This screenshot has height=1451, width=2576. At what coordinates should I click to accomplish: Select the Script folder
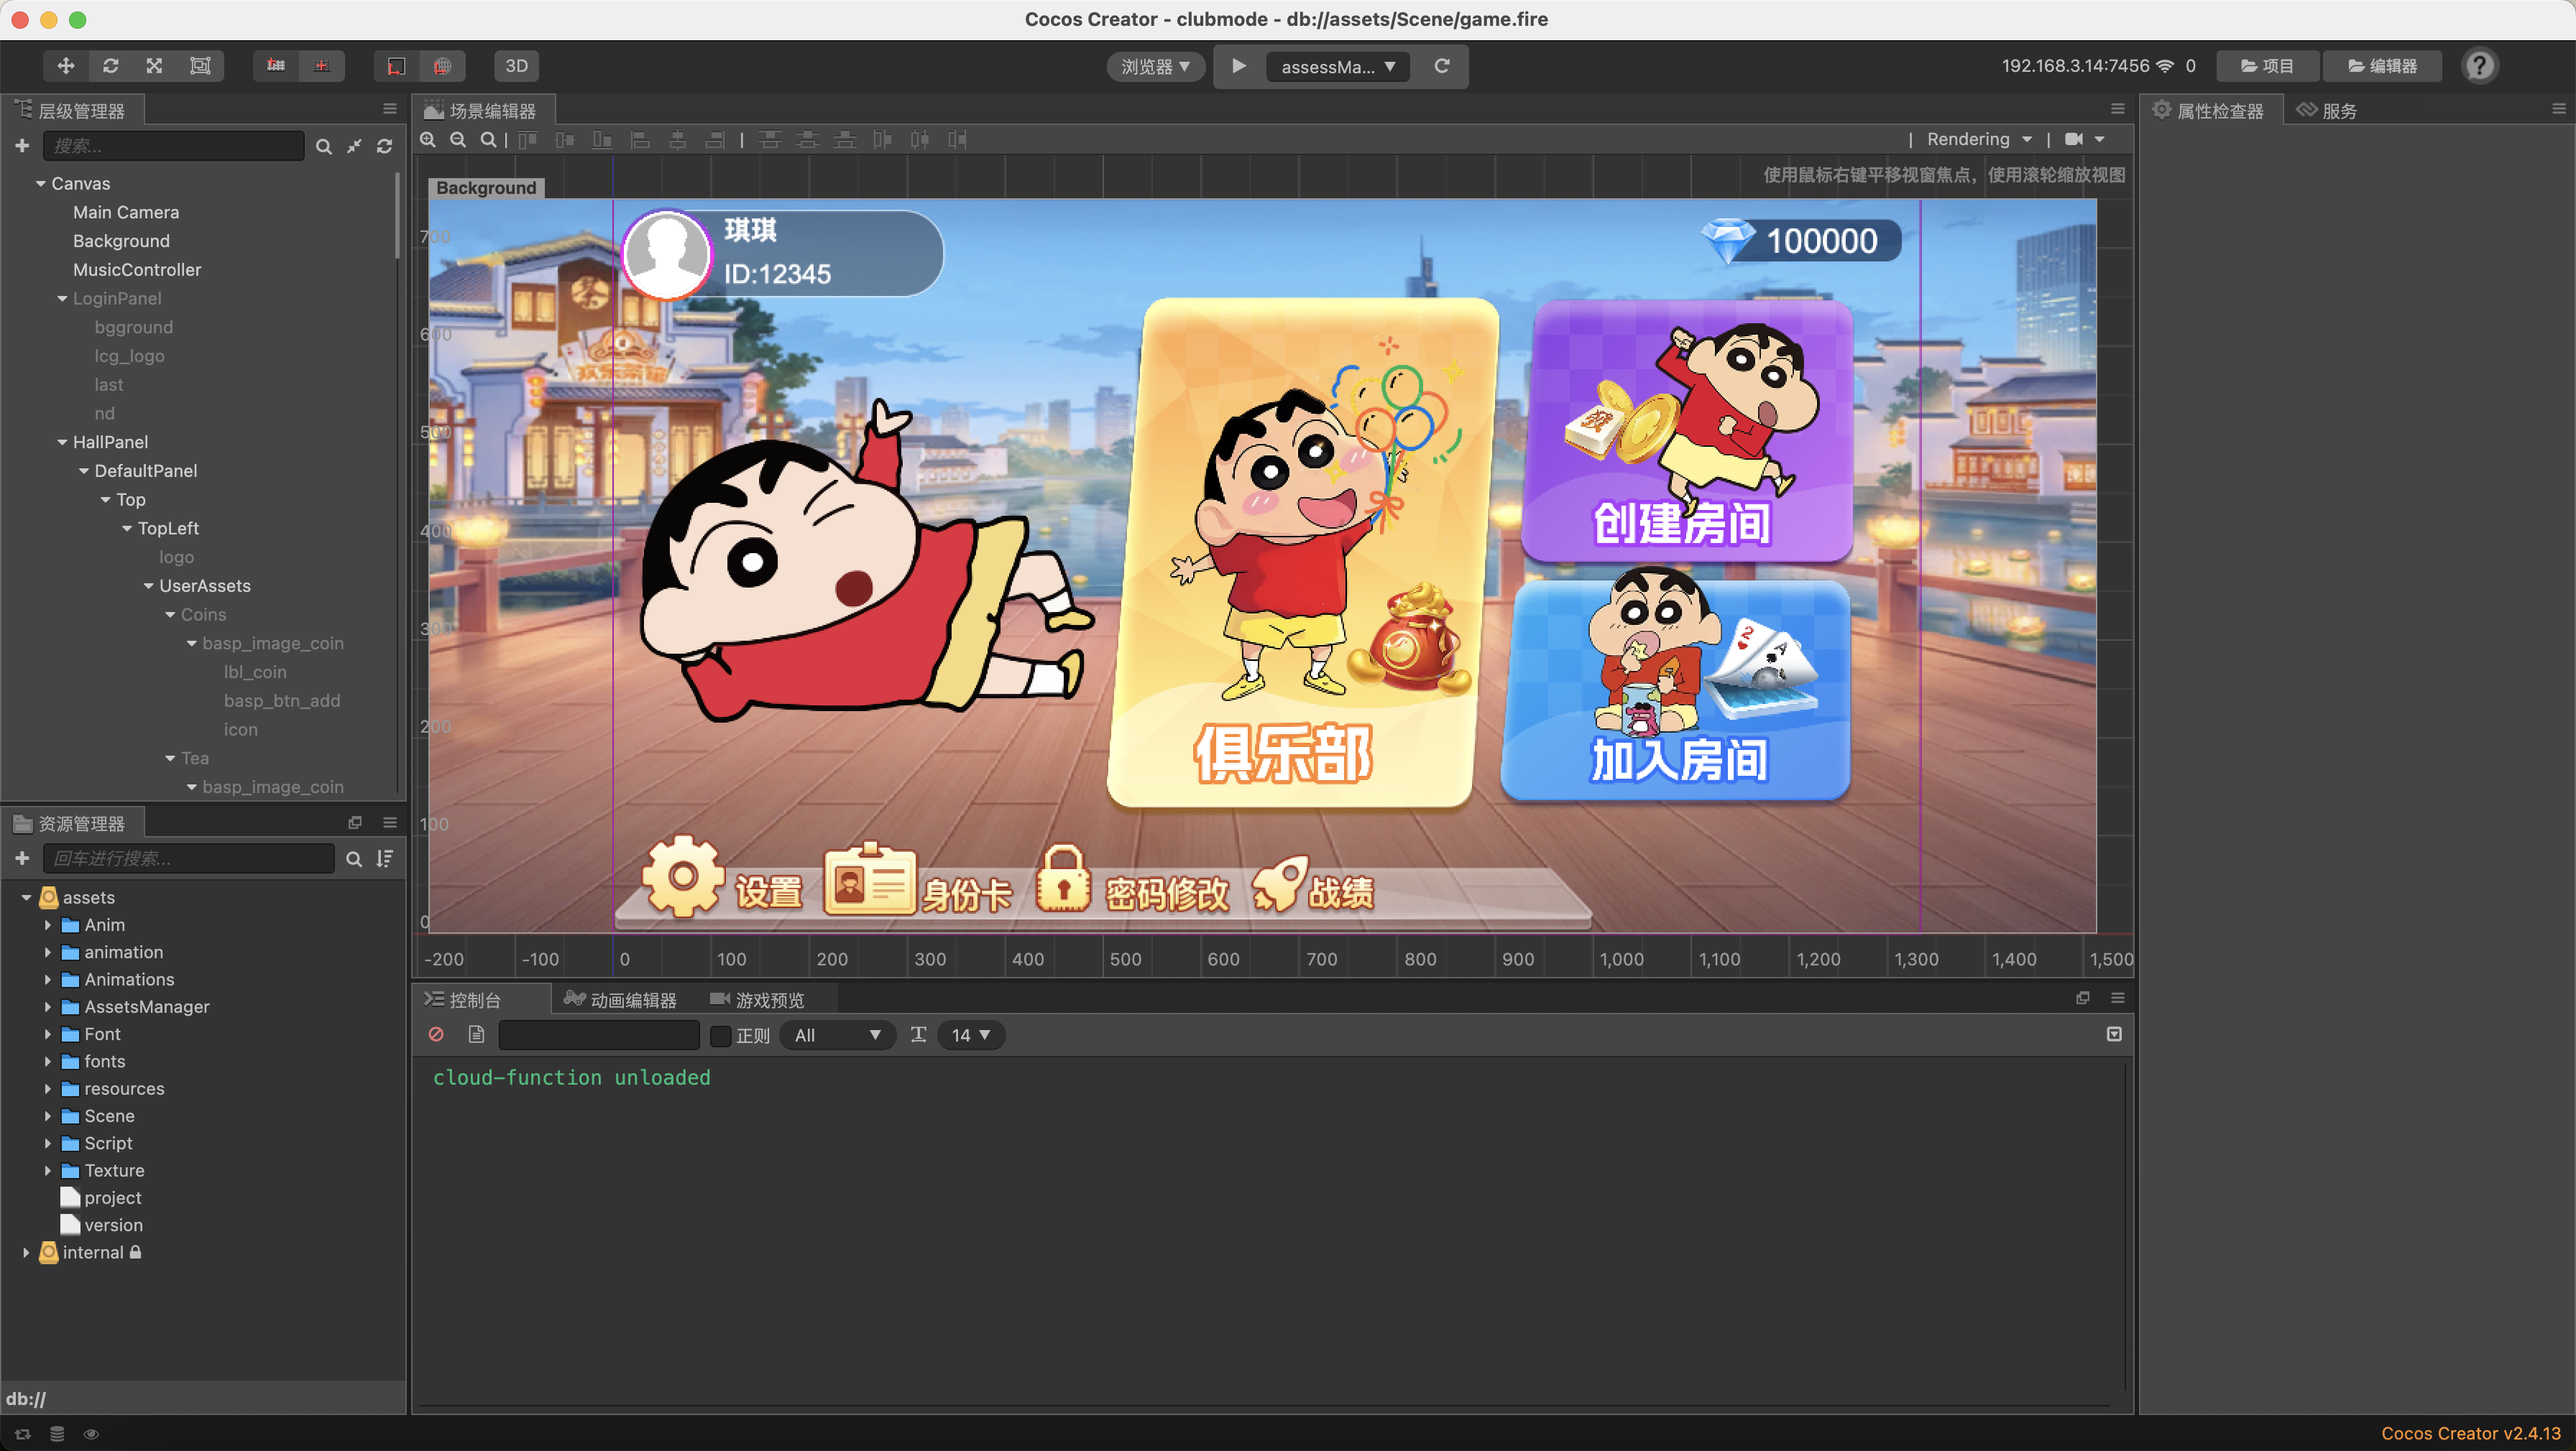coord(108,1144)
